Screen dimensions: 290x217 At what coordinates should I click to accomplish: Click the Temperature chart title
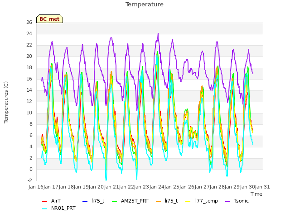click(145, 5)
